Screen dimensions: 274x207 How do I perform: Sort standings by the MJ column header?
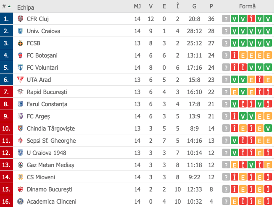point(137,6)
